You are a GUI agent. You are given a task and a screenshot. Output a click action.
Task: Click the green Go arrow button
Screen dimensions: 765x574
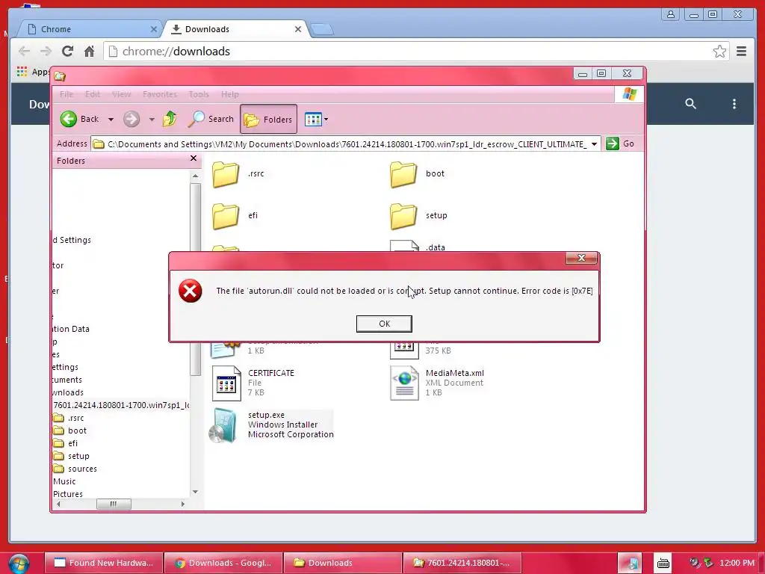(613, 143)
